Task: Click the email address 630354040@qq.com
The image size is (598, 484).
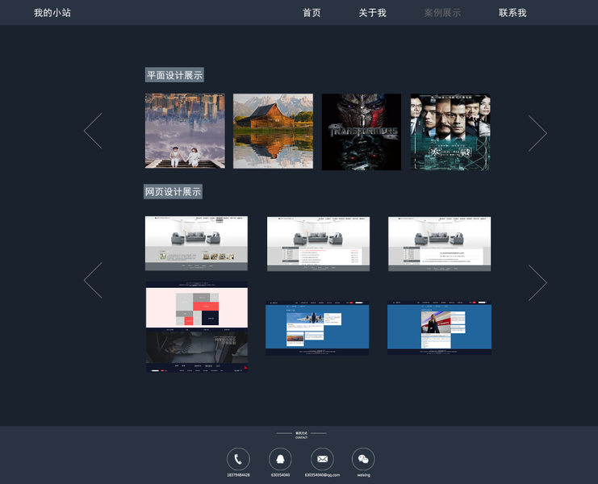Action: pyautogui.click(x=322, y=475)
